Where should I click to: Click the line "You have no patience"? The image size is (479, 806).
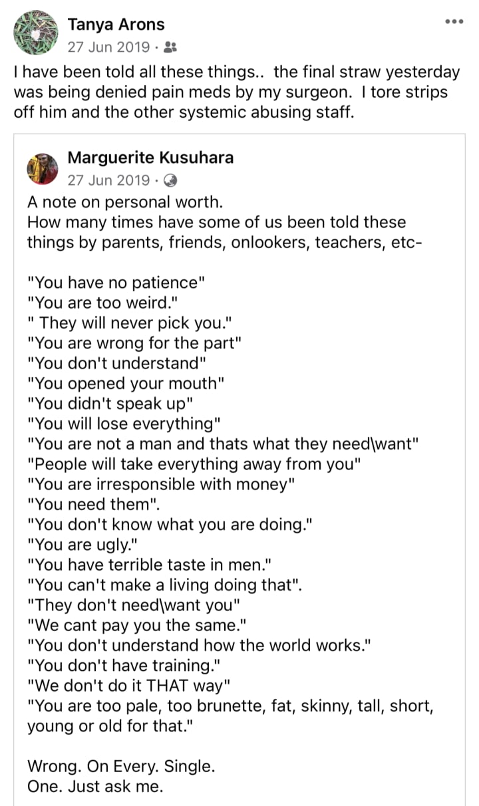pos(116,283)
